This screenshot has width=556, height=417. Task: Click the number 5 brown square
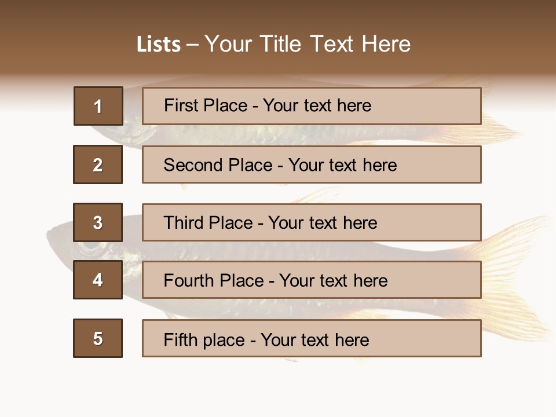point(98,338)
